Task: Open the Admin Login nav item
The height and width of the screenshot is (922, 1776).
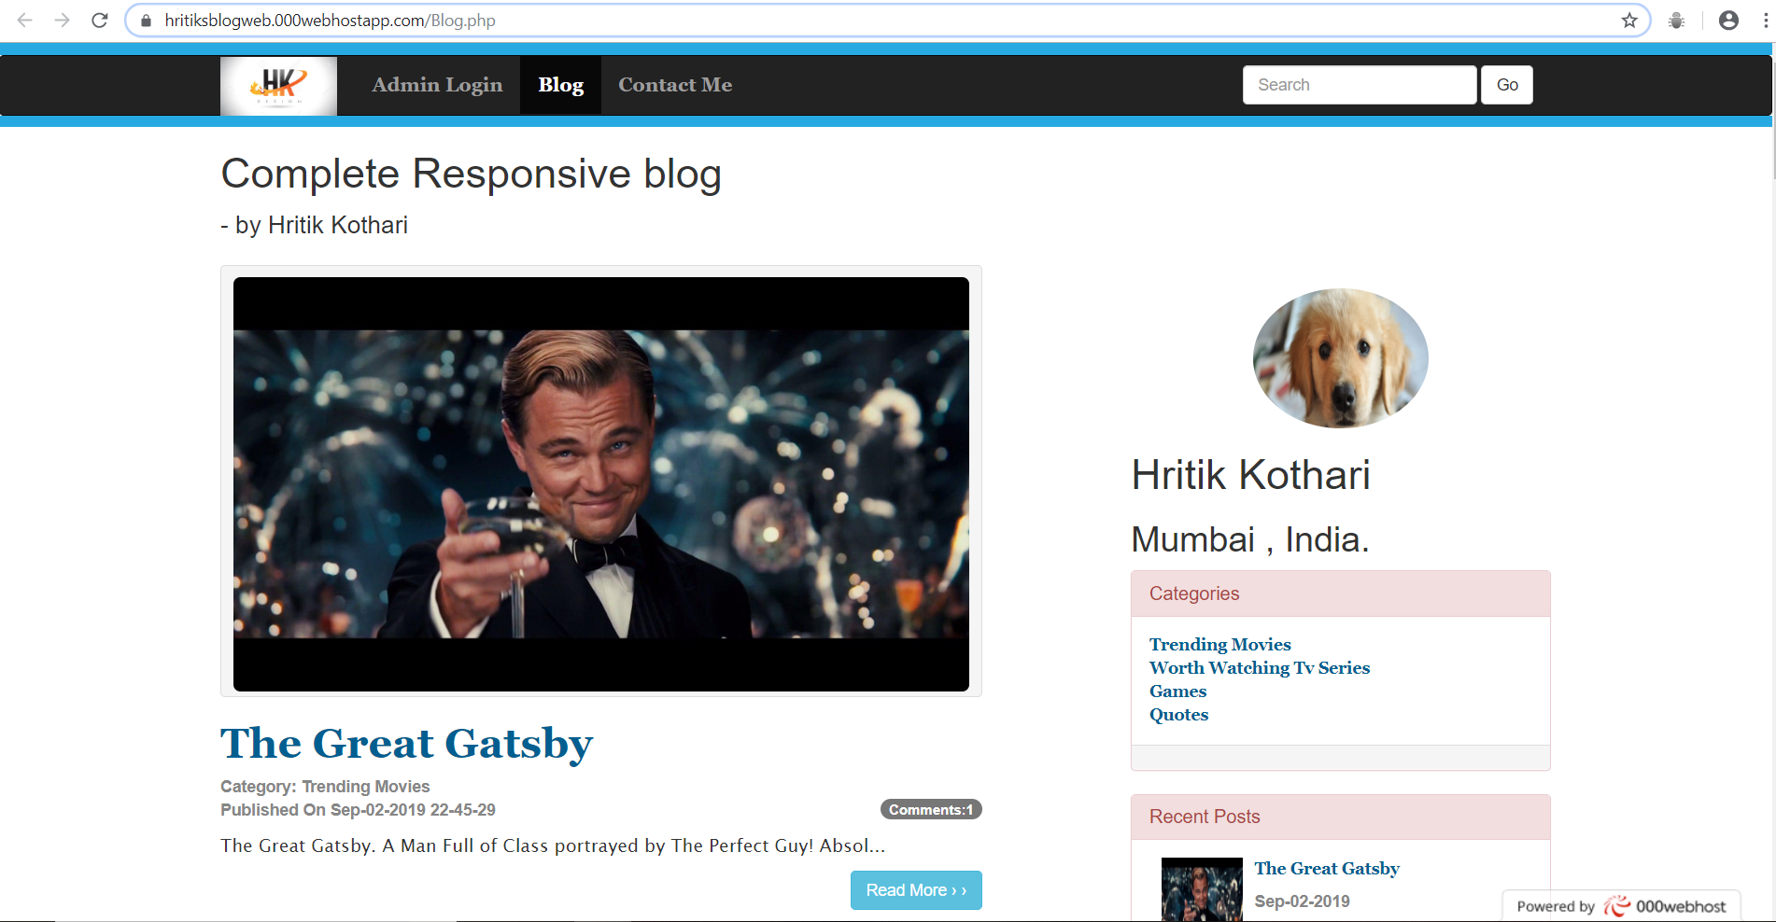Action: [x=437, y=85]
